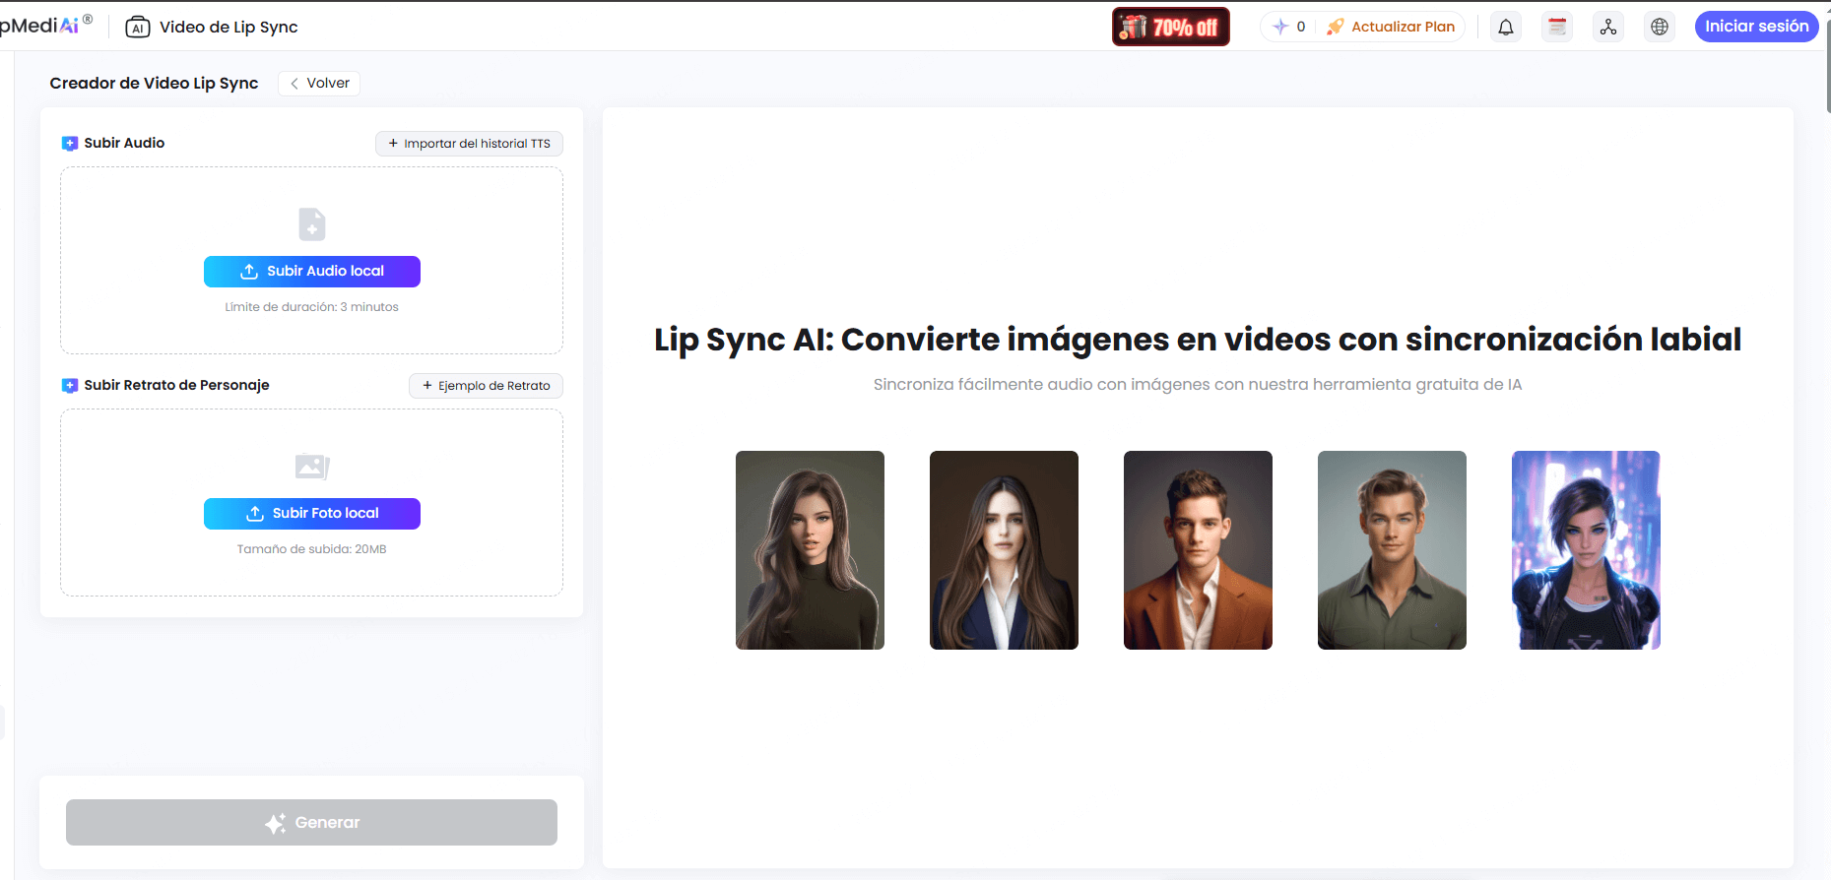Image resolution: width=1831 pixels, height=880 pixels.
Task: Click the MediAi logo
Action: click(45, 25)
